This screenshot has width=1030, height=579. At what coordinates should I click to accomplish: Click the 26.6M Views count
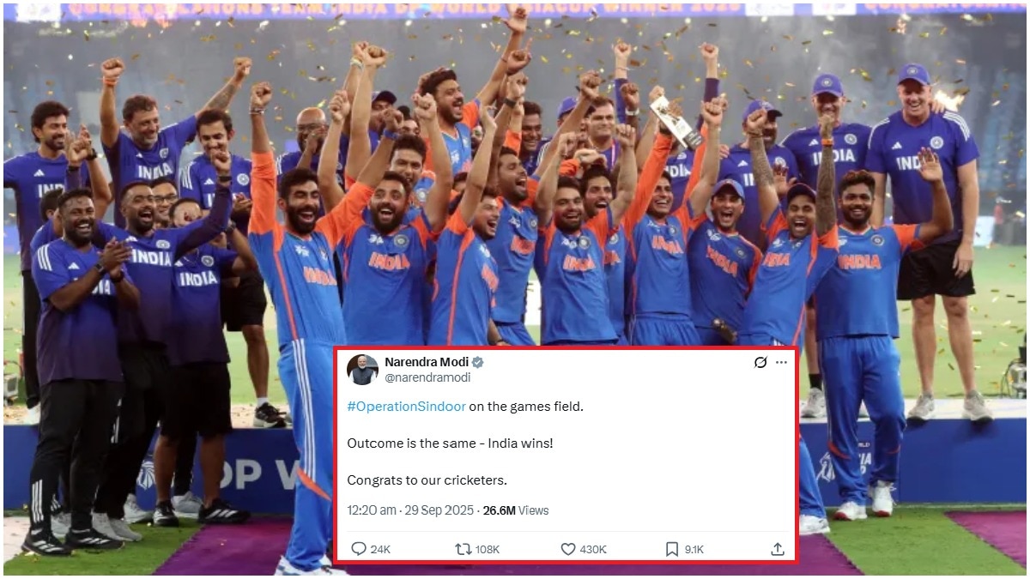516,510
